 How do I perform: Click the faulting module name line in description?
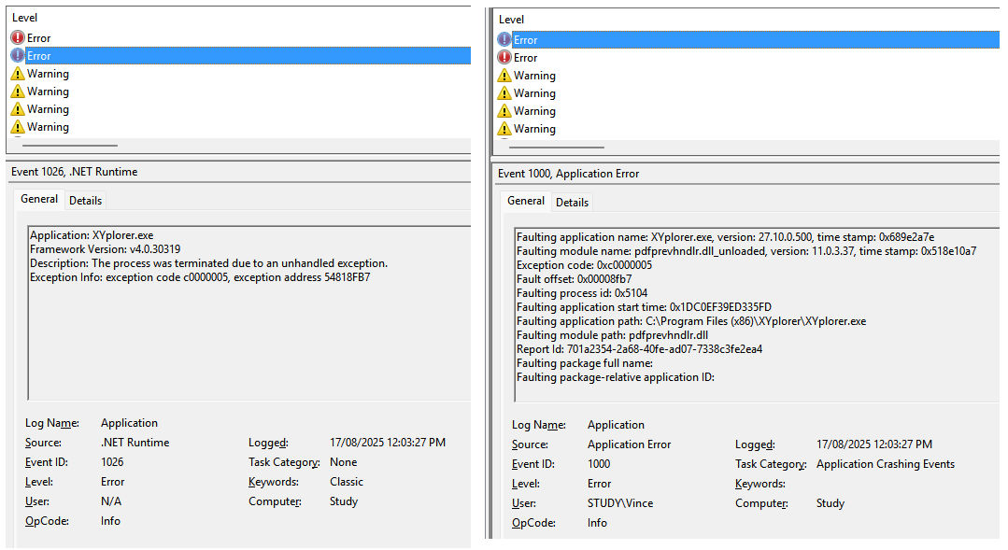coord(745,251)
